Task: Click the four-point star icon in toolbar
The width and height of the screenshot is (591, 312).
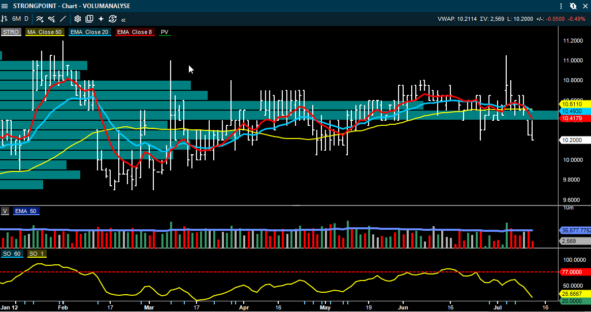Action: (x=101, y=18)
